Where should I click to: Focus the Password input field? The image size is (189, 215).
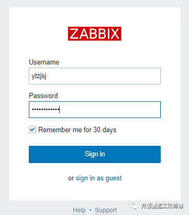pyautogui.click(x=95, y=110)
